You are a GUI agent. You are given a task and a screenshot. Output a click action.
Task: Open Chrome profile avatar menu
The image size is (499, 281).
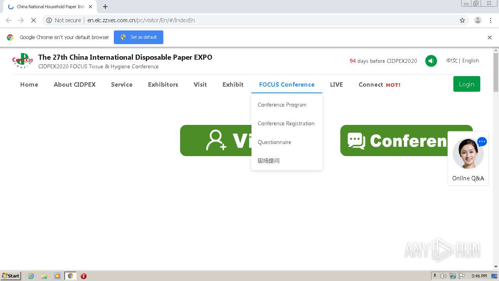[478, 20]
